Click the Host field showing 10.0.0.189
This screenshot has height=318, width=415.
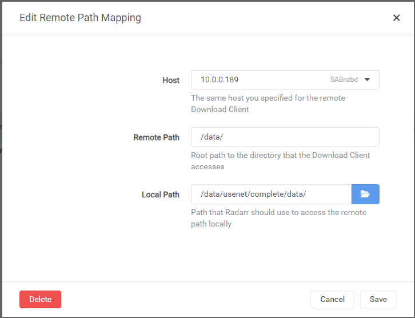[x=285, y=79]
